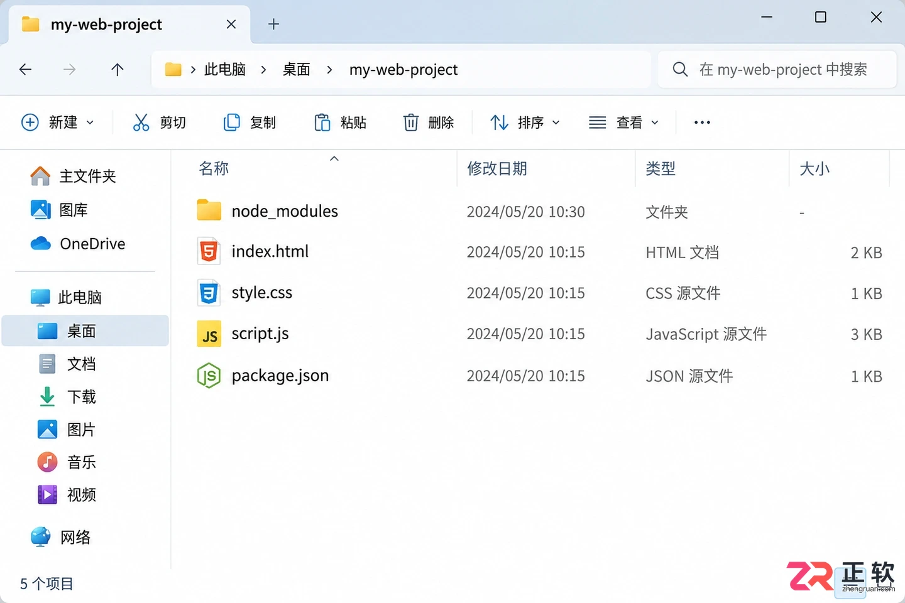Add a new tab with the plus button

[273, 24]
